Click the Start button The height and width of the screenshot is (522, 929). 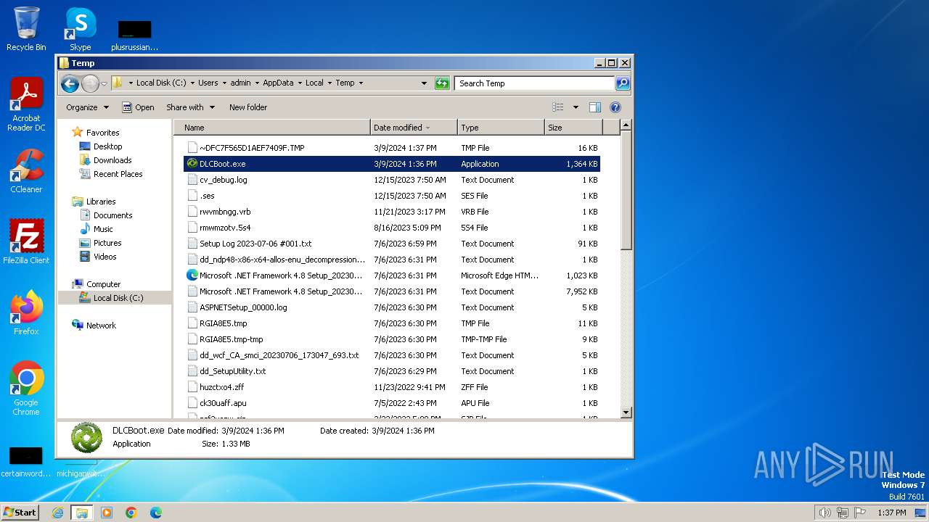[x=20, y=513]
